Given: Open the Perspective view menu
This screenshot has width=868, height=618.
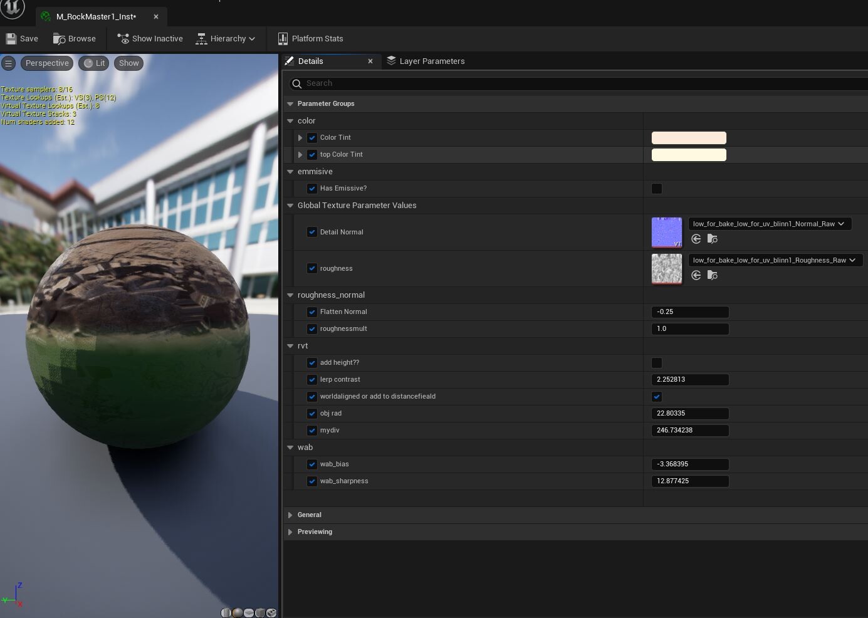Looking at the screenshot, I should [x=47, y=63].
